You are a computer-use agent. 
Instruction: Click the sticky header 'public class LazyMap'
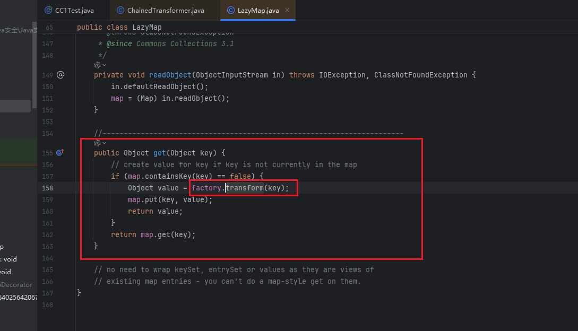point(119,27)
